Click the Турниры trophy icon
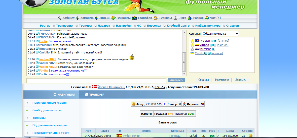Image resolution: width=297 pixels, height=138 pixels. [156, 18]
